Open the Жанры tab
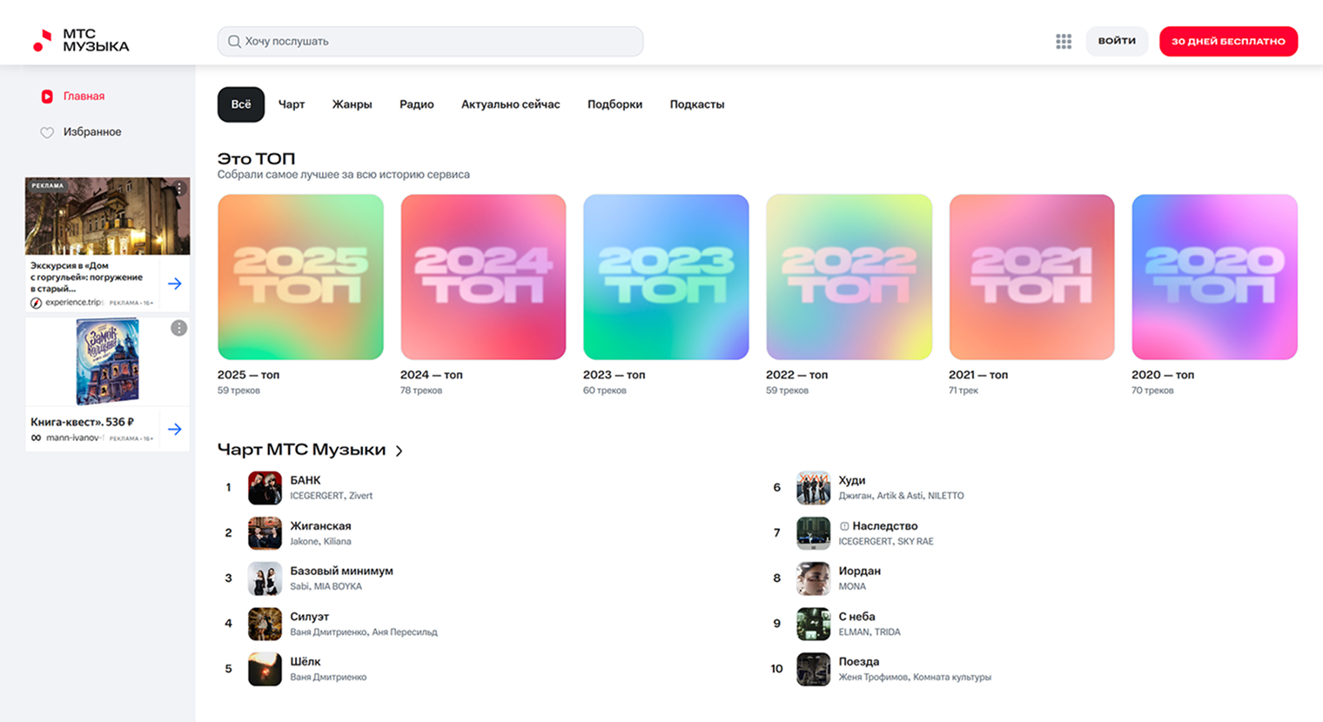The image size is (1323, 722). 352,104
